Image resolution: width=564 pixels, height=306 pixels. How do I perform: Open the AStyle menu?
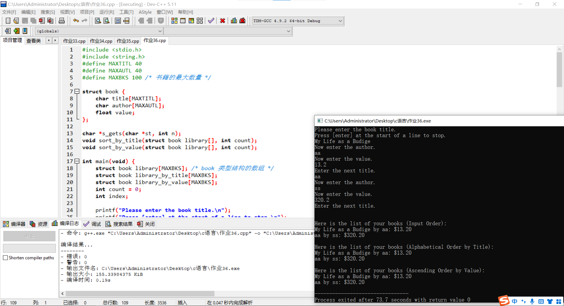click(145, 12)
